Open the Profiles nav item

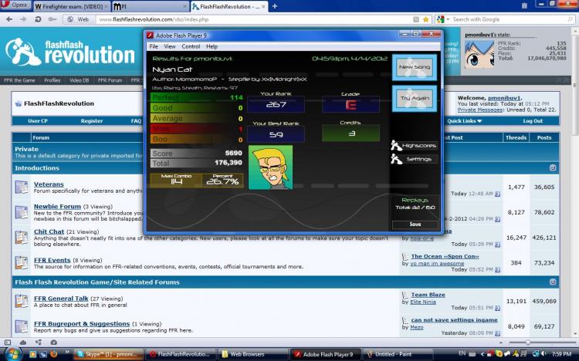[x=52, y=80]
